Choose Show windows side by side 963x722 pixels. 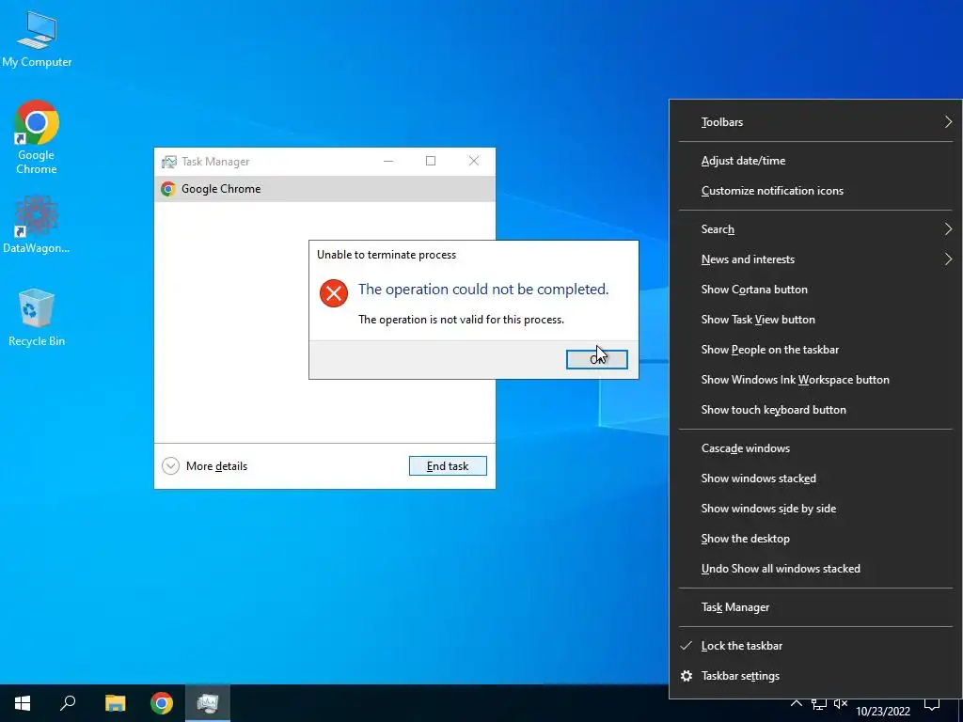[815, 509]
